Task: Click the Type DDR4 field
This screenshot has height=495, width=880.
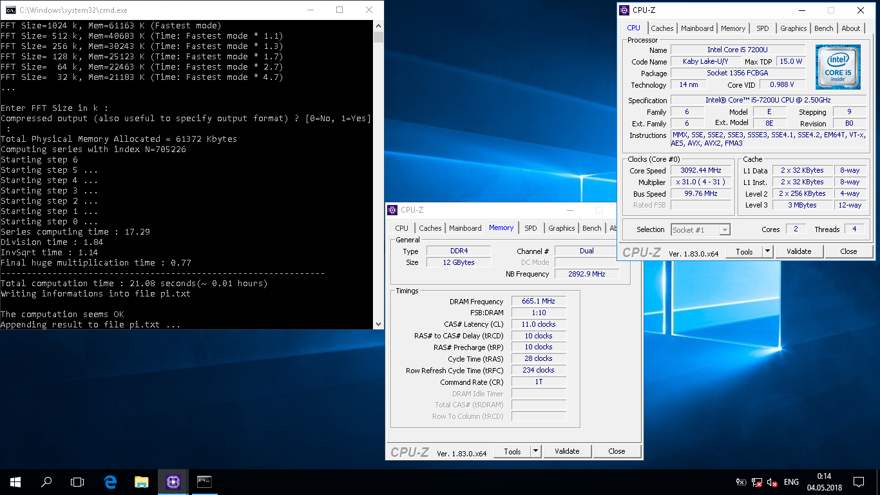Action: (x=458, y=251)
